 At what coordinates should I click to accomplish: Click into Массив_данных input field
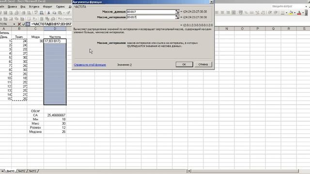[x=151, y=12]
